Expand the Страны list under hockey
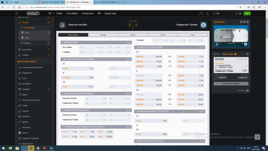The width and height of the screenshot is (268, 151). click(21, 43)
